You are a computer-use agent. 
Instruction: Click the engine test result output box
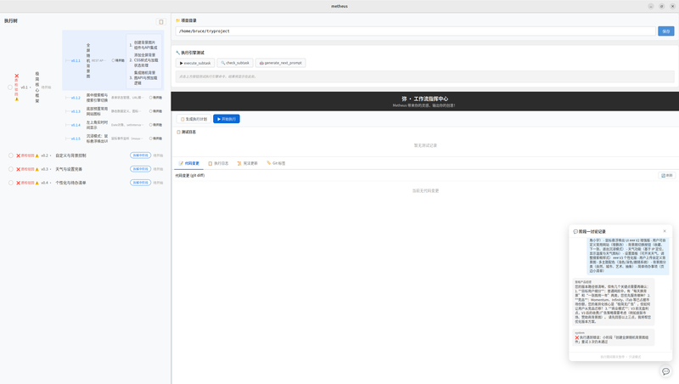[x=425, y=76]
